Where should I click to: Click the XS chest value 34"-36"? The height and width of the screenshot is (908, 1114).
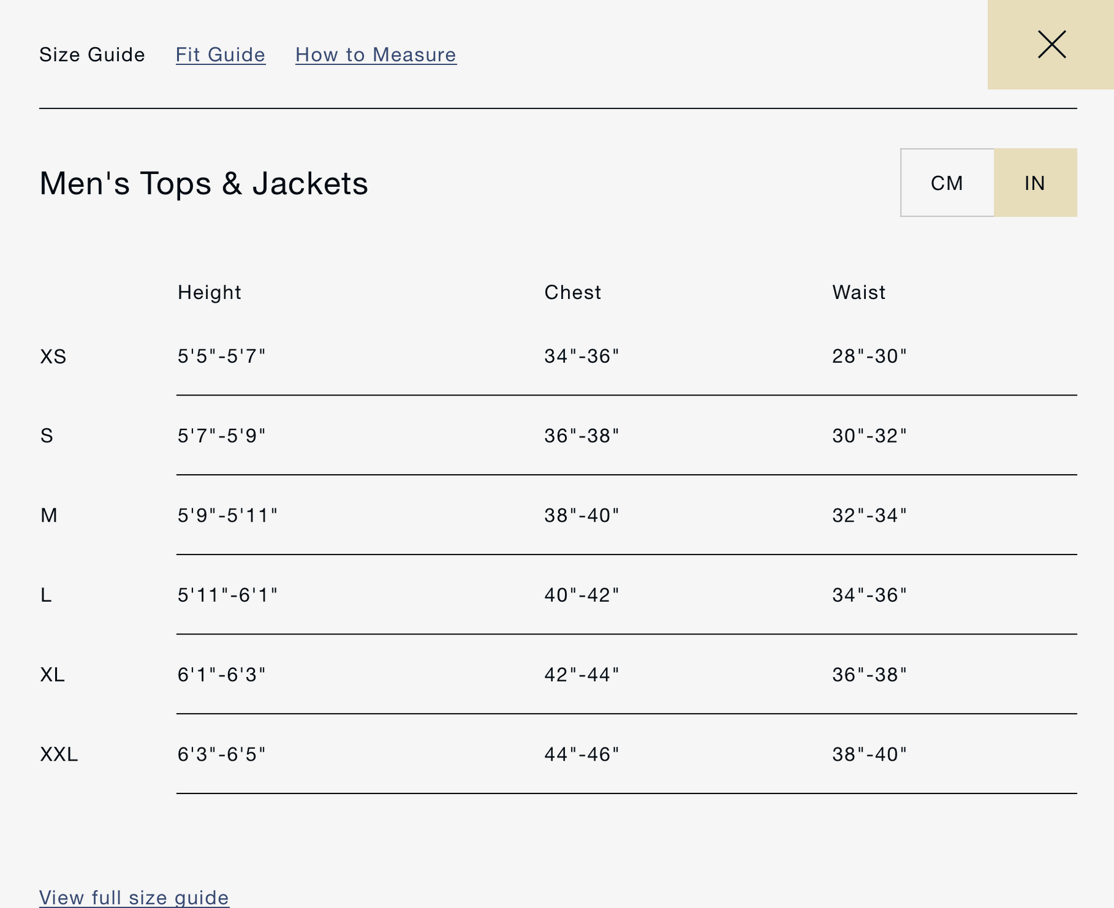(x=582, y=356)
